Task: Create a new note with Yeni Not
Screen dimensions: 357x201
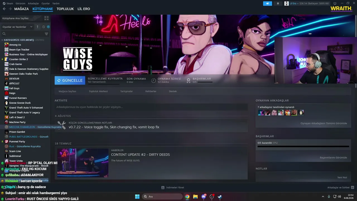Action: tap(342, 178)
